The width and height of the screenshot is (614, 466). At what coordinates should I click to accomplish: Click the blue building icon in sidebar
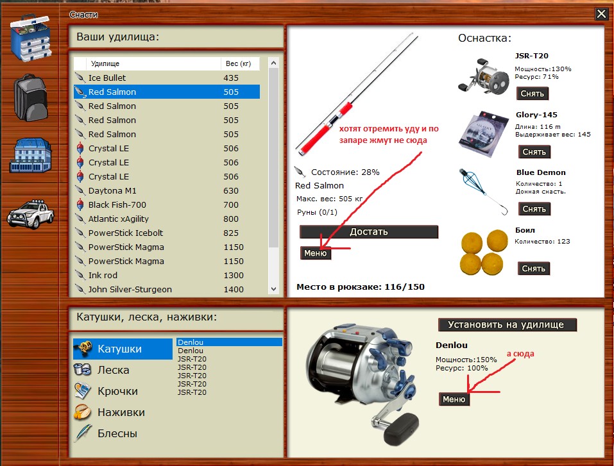[x=31, y=154]
